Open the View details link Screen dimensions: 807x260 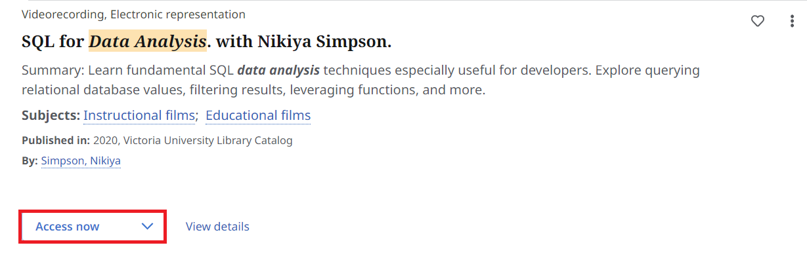[x=217, y=227]
